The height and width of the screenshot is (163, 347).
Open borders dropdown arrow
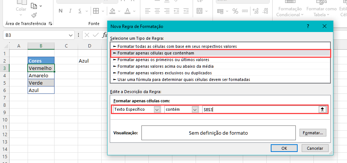pyautogui.click(x=103, y=11)
